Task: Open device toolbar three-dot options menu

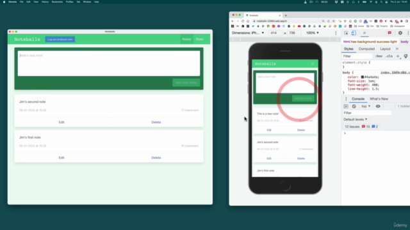Action: click(x=336, y=33)
